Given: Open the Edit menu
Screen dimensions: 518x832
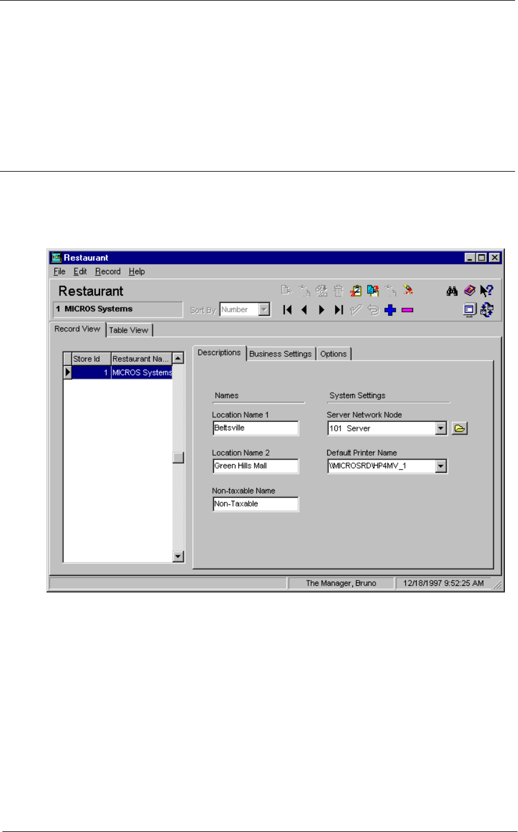Looking at the screenshot, I should (80, 272).
